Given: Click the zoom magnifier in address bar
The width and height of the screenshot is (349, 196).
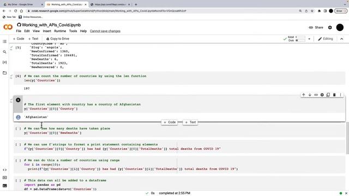Looking at the screenshot, I should coord(300,11).
